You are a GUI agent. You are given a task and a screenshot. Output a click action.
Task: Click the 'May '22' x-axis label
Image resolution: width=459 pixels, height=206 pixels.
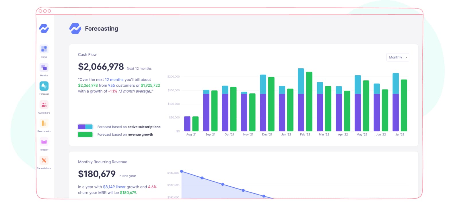pyautogui.click(x=362, y=134)
